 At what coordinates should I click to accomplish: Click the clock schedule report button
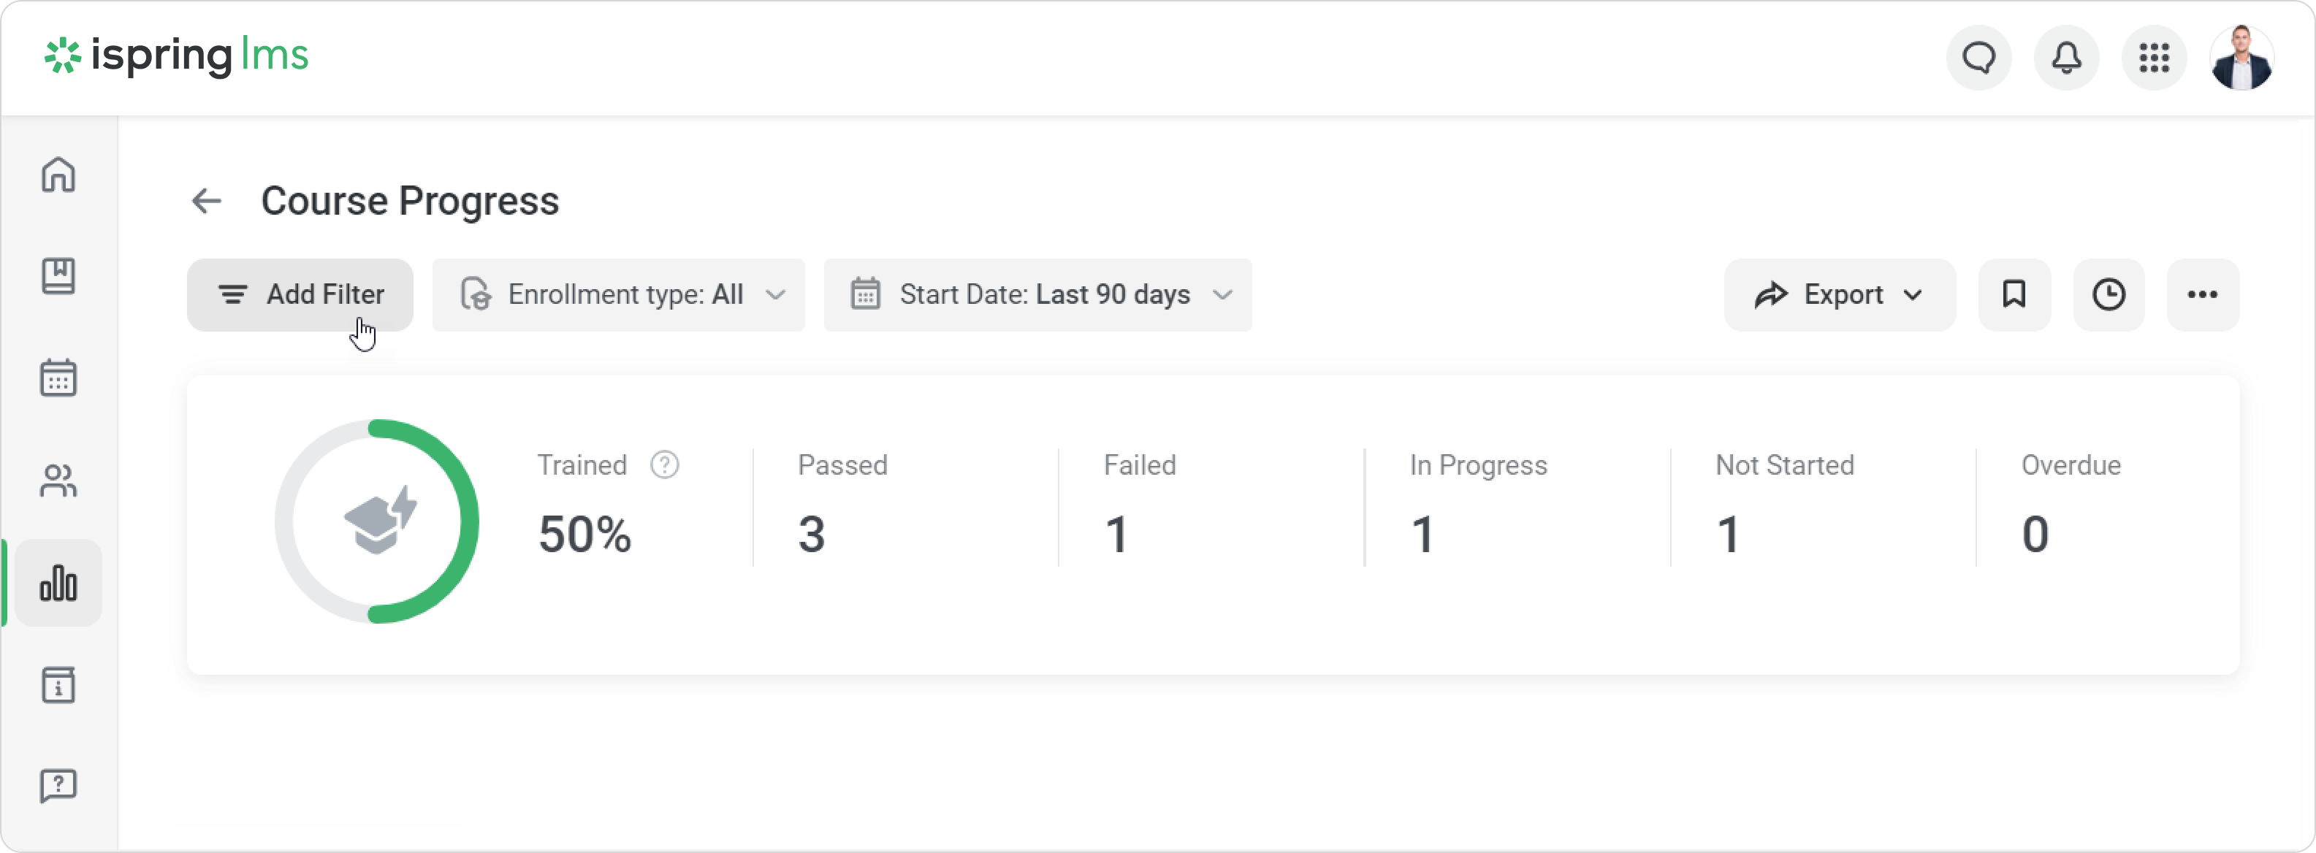pos(2109,295)
